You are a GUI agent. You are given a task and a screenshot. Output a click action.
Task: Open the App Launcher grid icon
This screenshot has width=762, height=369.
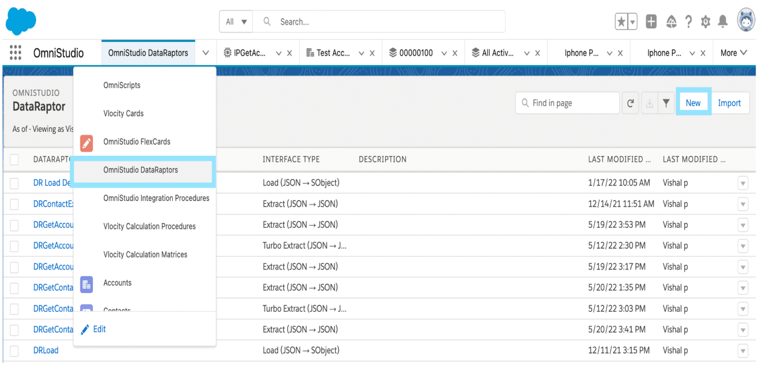pos(15,53)
